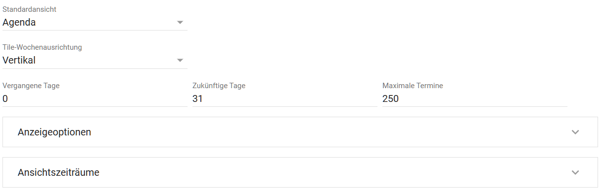
Task: Click the Zukünftige Tage label
Action: (x=219, y=86)
